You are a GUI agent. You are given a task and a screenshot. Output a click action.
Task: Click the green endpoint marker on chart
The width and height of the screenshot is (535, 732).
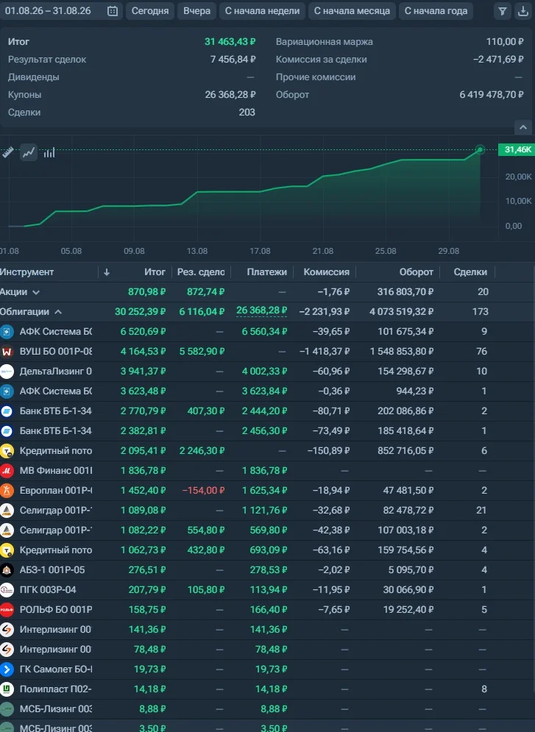pos(480,150)
